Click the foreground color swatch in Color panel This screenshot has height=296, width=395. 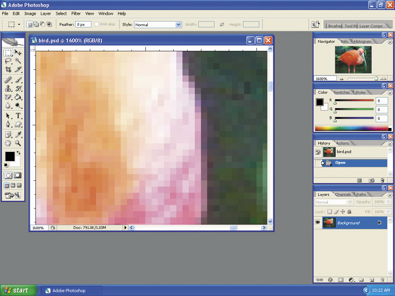(320, 102)
